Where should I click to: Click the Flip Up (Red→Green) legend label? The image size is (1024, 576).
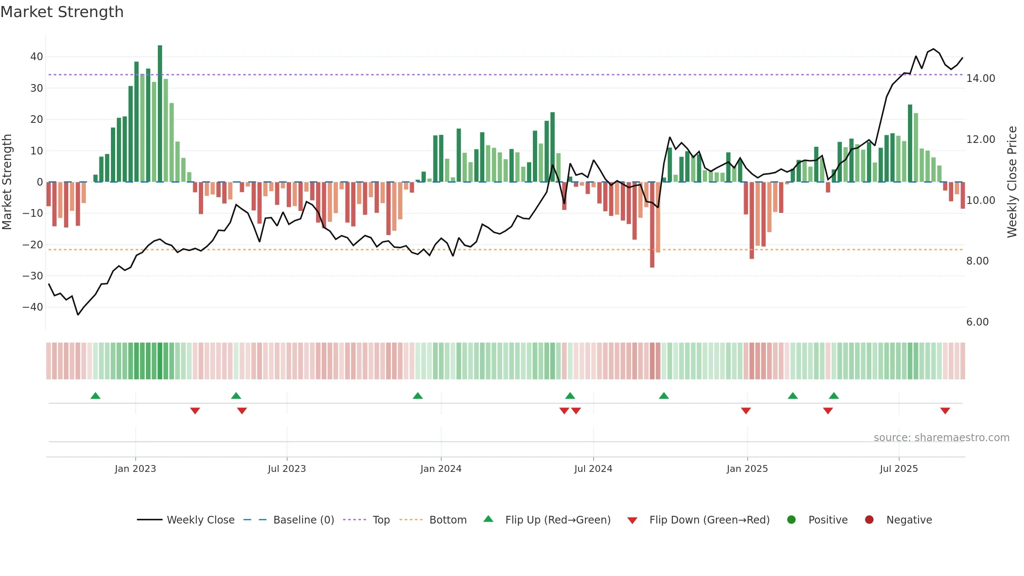tap(558, 520)
